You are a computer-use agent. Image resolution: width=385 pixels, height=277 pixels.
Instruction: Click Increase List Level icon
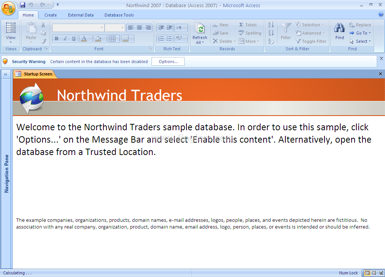(x=170, y=28)
